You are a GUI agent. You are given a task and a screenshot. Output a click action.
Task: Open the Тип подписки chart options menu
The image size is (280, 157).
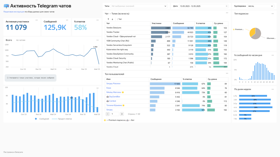[273, 14]
